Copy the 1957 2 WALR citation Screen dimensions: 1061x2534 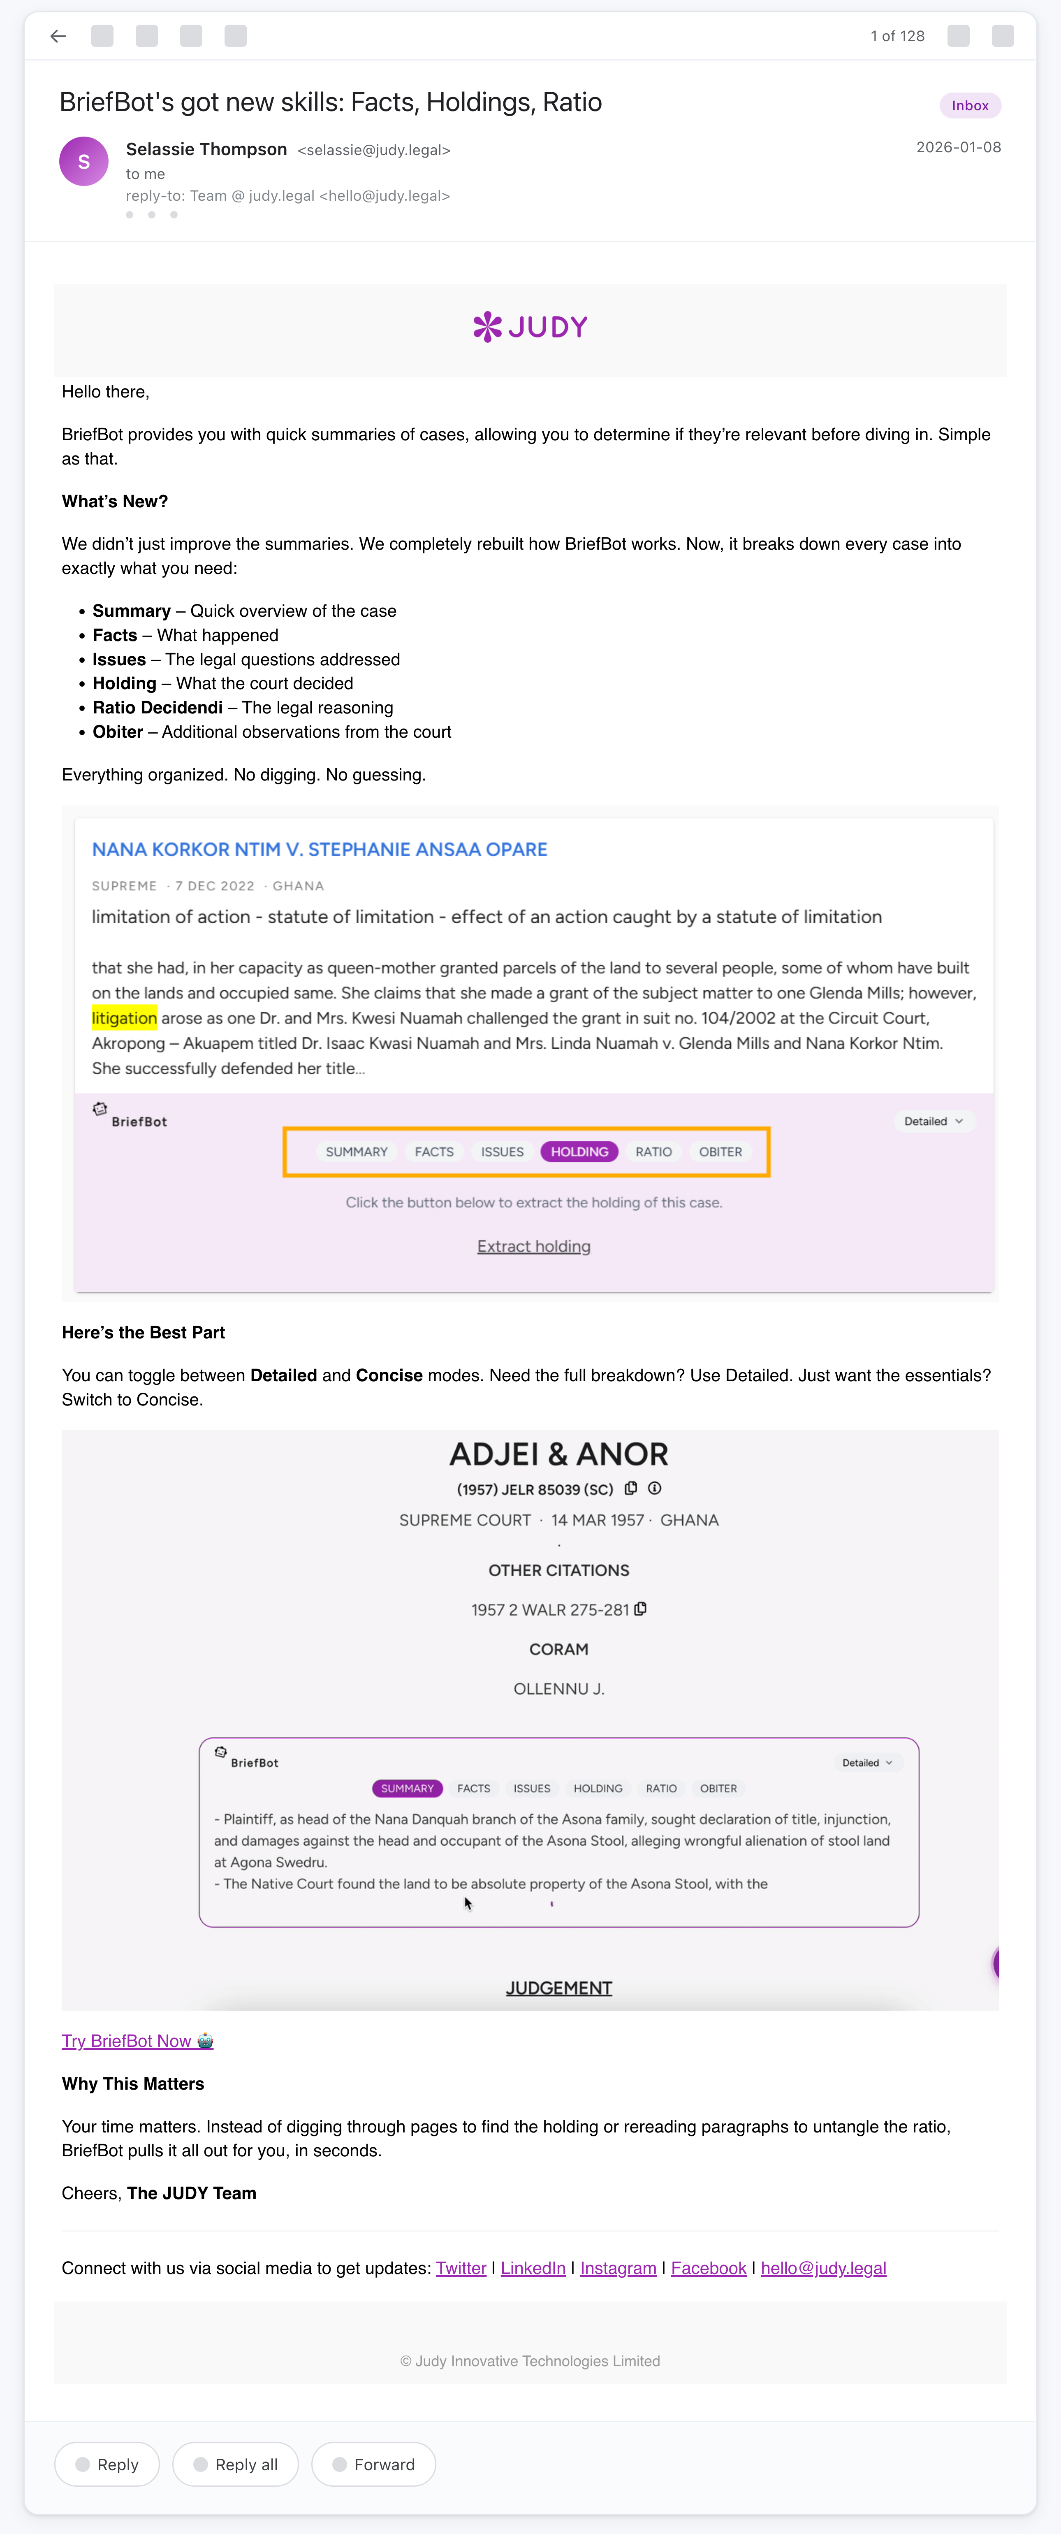641,1610
